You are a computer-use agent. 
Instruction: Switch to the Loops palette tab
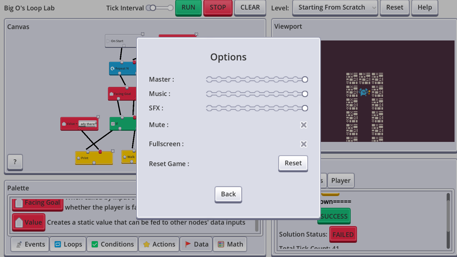pyautogui.click(x=68, y=244)
